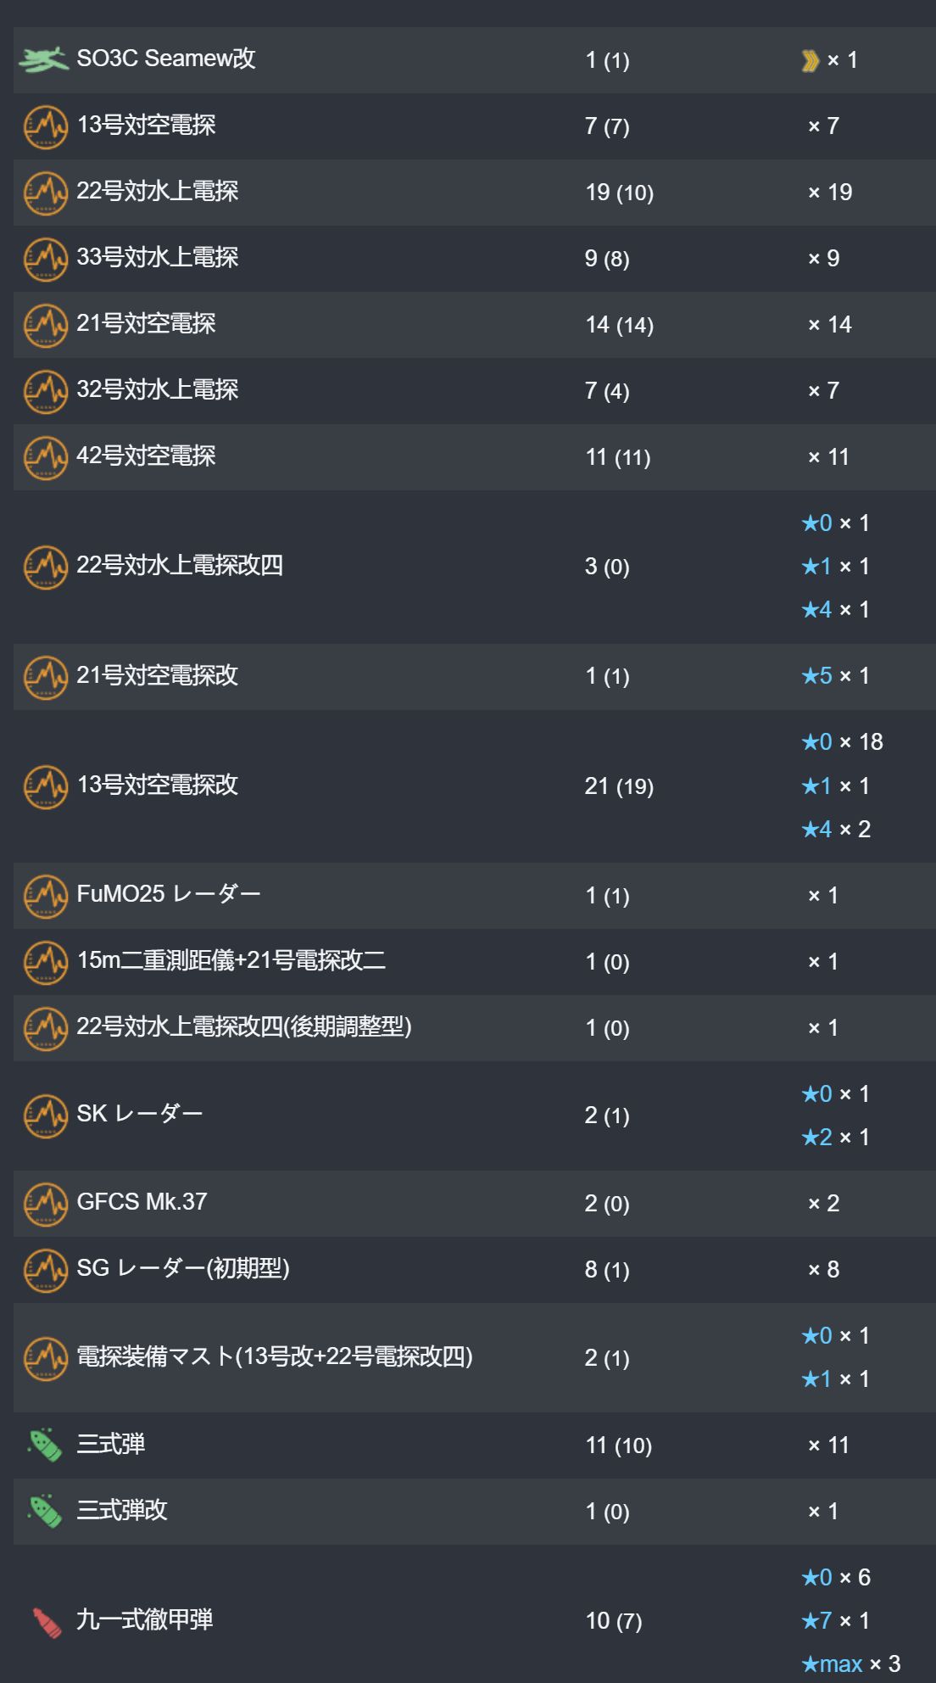936x1683 pixels.
Task: Click the ★0 × 18 entry for 13号対空電探改
Action: [x=843, y=742]
